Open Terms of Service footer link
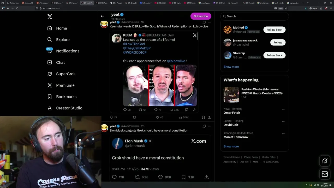Viewport: 334px width, 188px height. click(231, 157)
